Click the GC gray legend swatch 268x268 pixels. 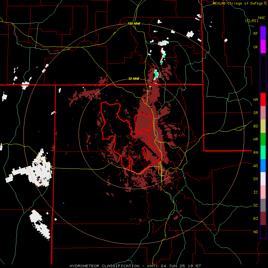[263, 205]
